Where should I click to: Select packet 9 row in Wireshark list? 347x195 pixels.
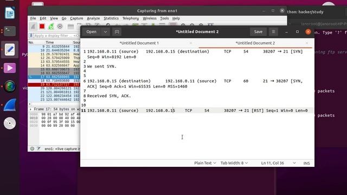click(x=54, y=47)
